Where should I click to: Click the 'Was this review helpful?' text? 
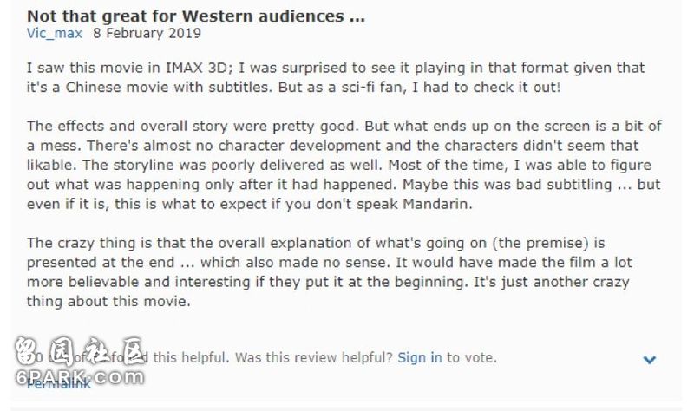coord(314,357)
